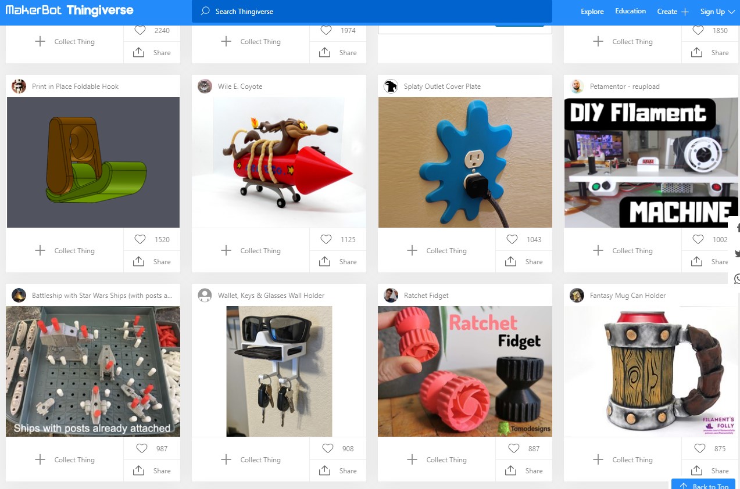Like the Petamentor reupload thing
This screenshot has width=740, height=489.
[x=698, y=239]
